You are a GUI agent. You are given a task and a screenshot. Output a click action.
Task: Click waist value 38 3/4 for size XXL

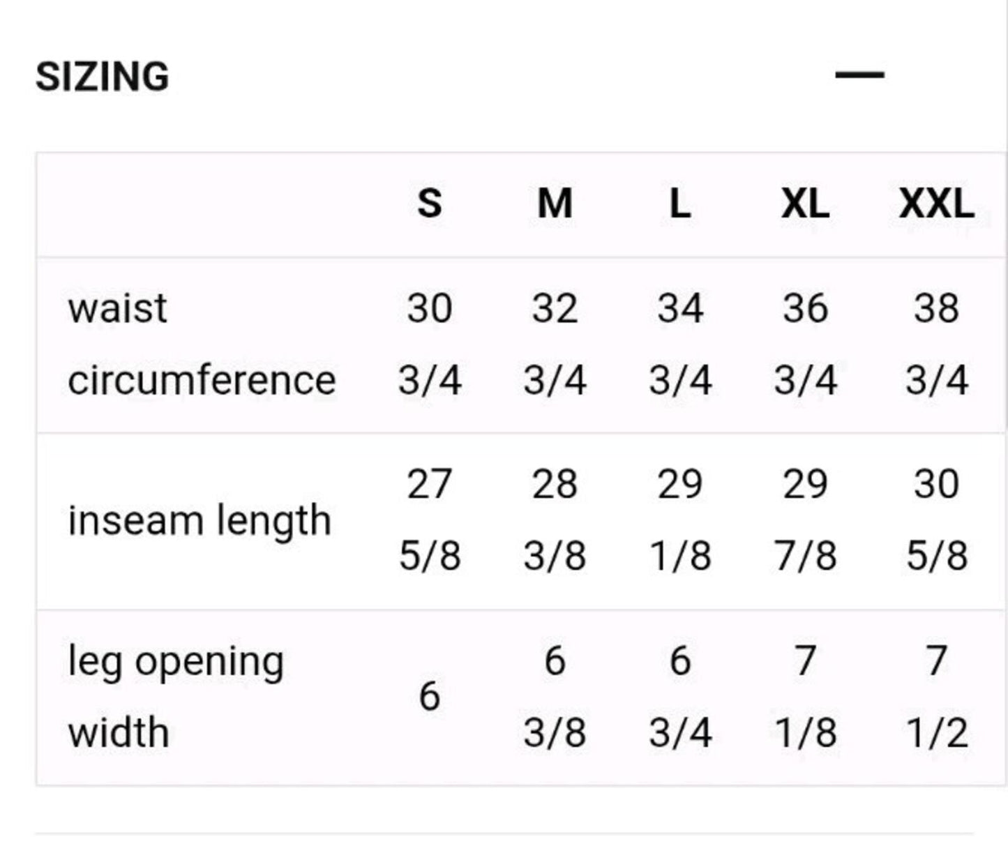coord(937,345)
